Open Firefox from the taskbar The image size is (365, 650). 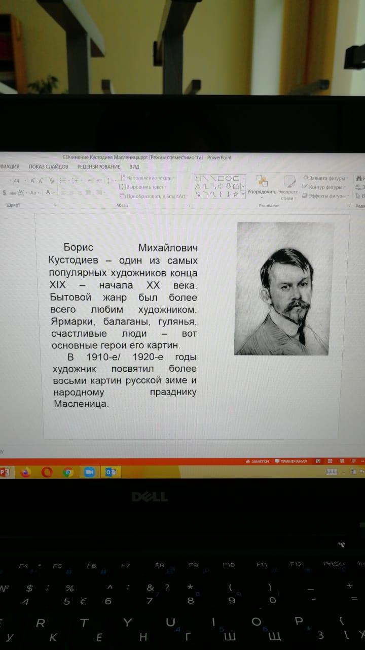click(x=25, y=472)
